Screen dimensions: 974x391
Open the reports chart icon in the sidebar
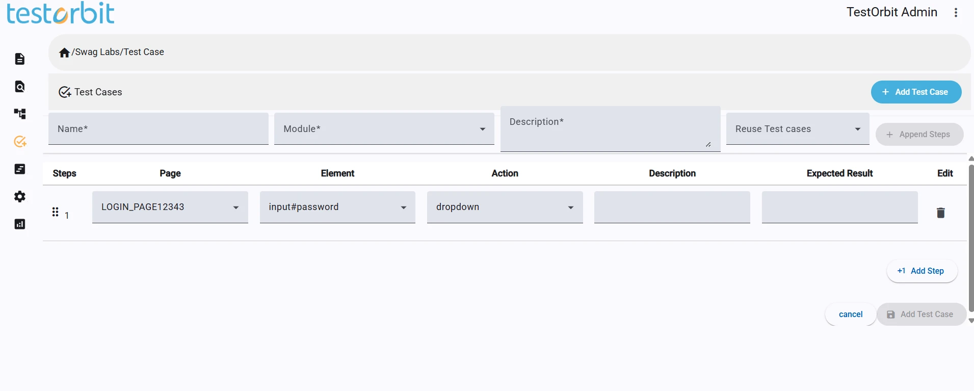[x=20, y=224]
